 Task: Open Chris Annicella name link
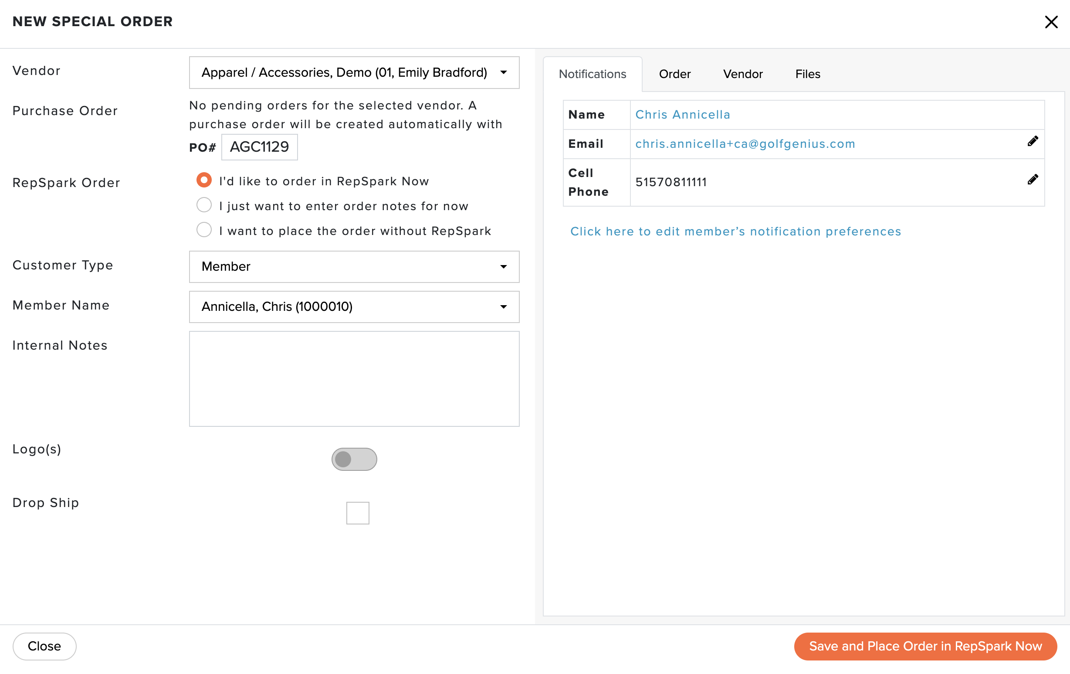click(683, 115)
